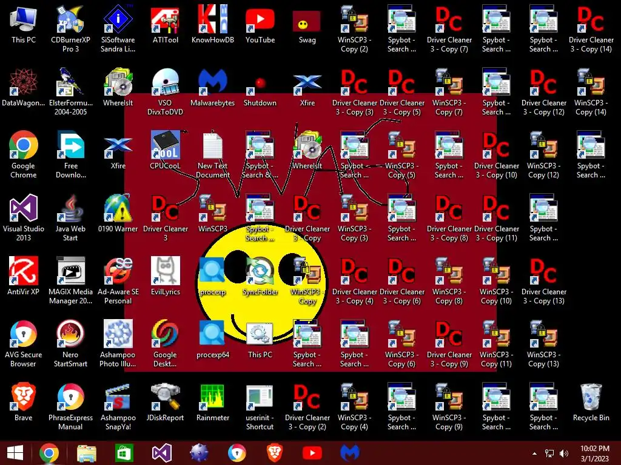621x465 pixels.
Task: Launch Visual Studio from the taskbar
Action: (161, 453)
